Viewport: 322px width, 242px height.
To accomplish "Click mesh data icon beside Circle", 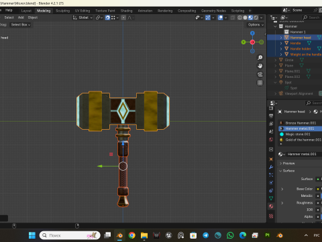I will click(x=302, y=60).
